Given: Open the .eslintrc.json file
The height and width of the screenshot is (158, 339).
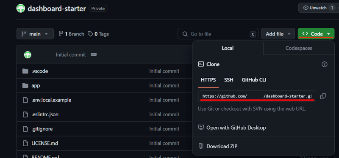Looking at the screenshot, I should pos(45,114).
